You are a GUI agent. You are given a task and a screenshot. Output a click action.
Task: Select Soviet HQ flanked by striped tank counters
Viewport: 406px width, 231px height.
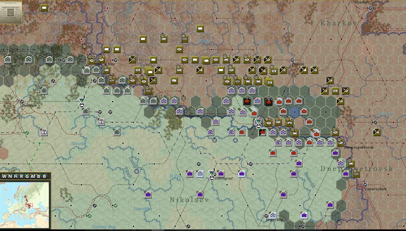tap(335, 91)
